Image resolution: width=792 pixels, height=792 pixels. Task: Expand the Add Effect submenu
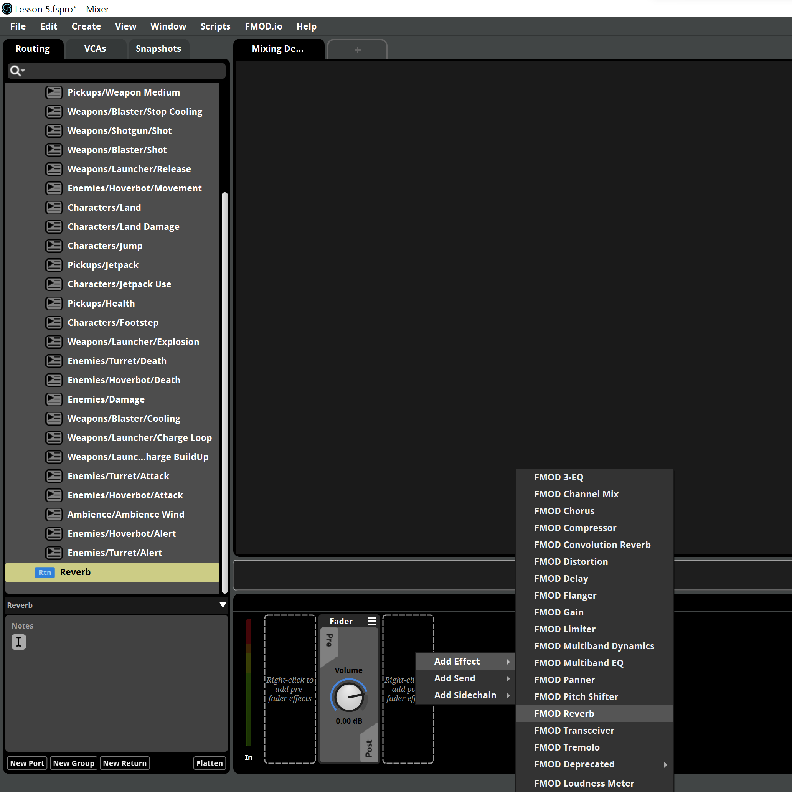pyautogui.click(x=466, y=662)
